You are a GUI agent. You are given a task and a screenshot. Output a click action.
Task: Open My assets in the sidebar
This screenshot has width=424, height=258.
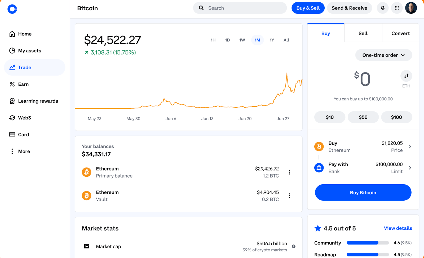[x=35, y=50]
